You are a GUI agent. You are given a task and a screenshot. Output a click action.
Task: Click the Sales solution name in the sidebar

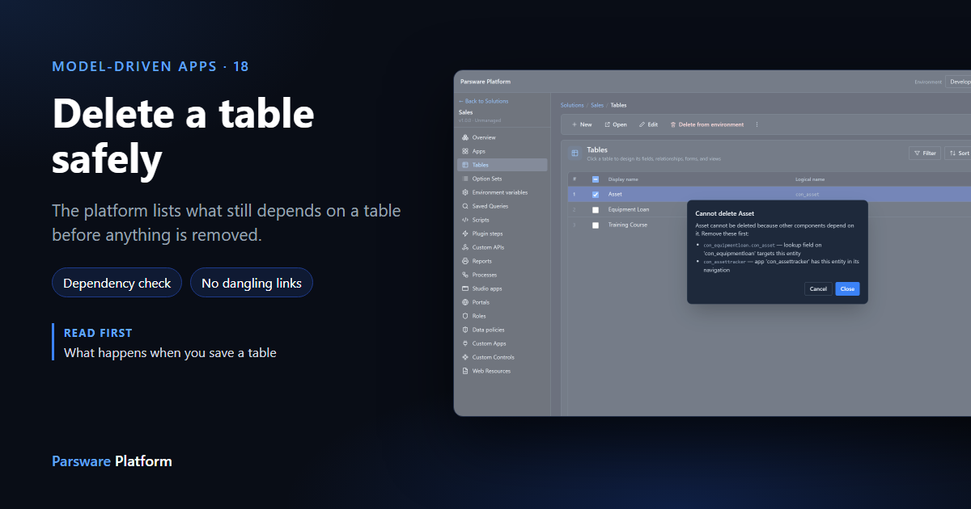[465, 112]
